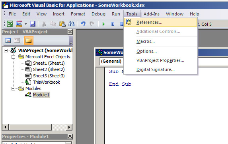Open the File menu

pos(12,14)
